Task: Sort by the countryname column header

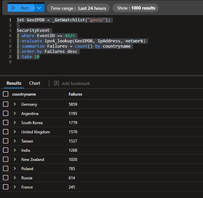Action: (24, 94)
